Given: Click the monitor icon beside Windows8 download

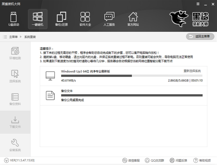Looking at the screenshot, I should 50,76.
